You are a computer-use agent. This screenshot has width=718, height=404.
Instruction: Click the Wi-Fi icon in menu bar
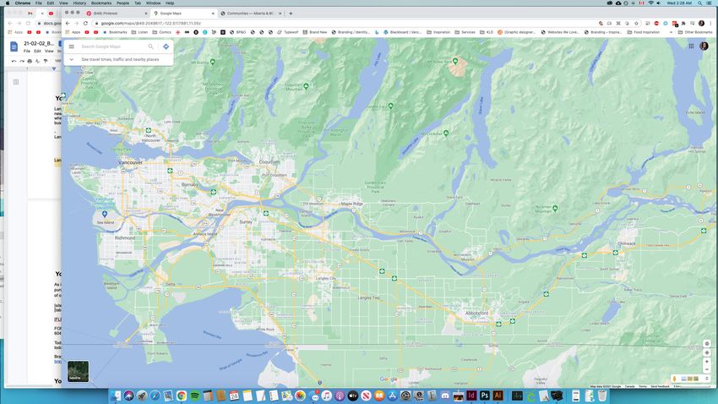pos(650,3)
